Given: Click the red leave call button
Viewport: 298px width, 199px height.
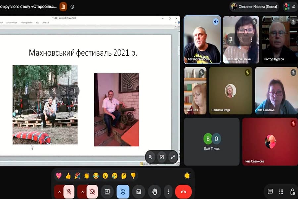Looking at the screenshot, I should pos(183,192).
